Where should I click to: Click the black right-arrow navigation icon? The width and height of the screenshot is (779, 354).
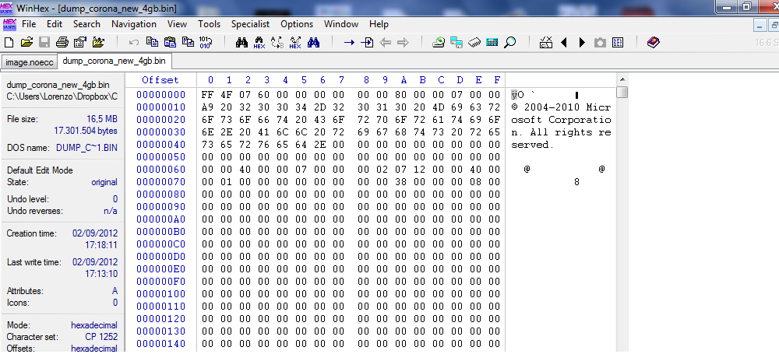tap(581, 42)
